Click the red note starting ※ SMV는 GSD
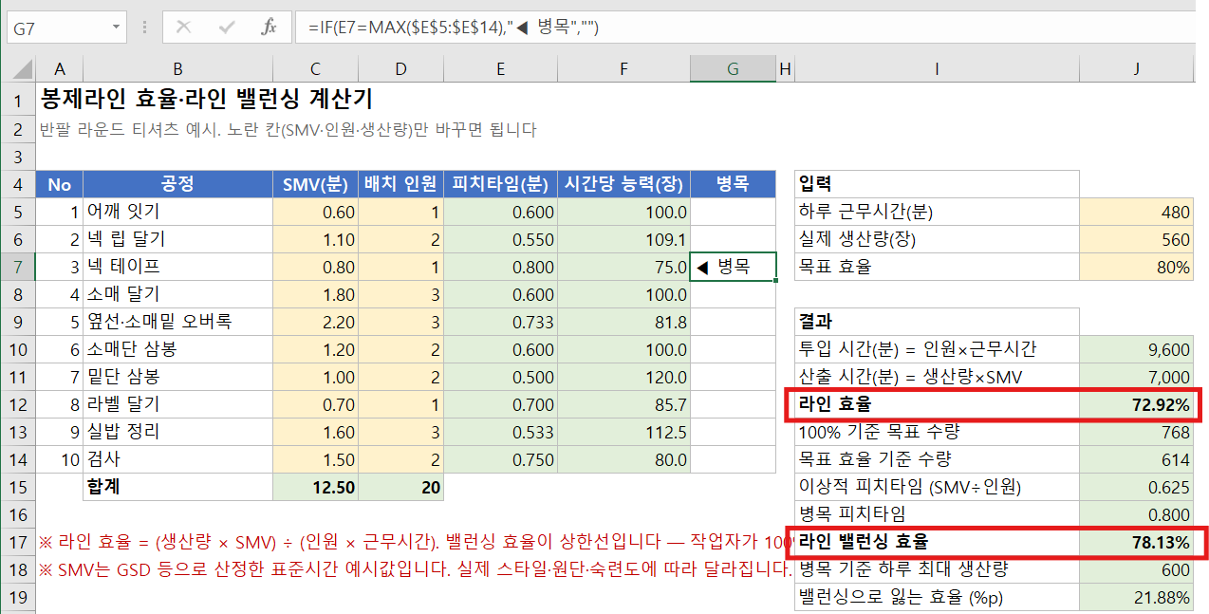The width and height of the screenshot is (1209, 614). point(415,569)
